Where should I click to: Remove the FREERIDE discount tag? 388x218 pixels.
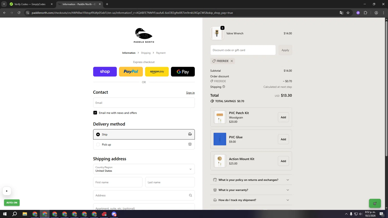(232, 61)
